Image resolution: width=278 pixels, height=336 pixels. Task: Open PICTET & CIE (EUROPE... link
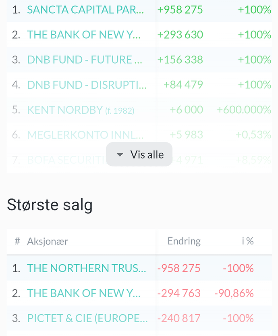tap(87, 318)
